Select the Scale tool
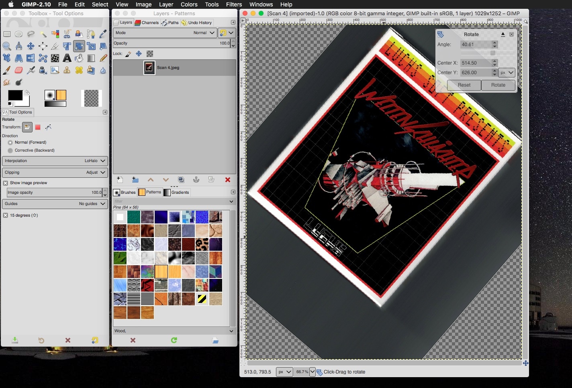Viewport: 572px width, 388px height. pyautogui.click(x=91, y=46)
